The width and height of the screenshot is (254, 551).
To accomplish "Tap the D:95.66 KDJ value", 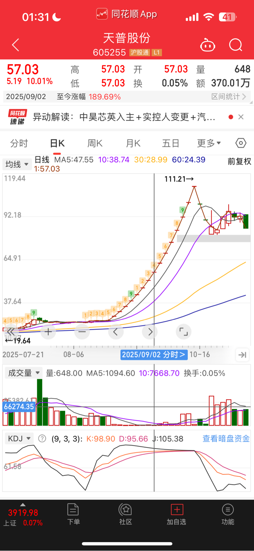I will click(x=133, y=439).
